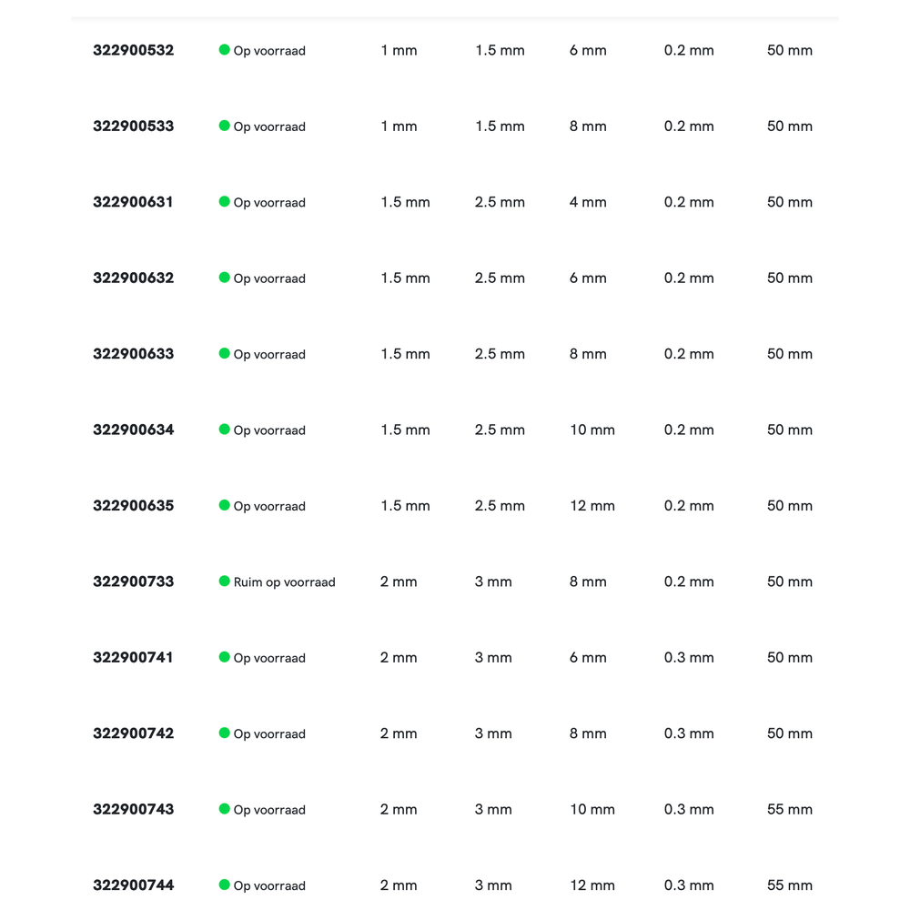Viewport: 910px width, 910px height.
Task: Click green stock indicator in row 322900633
Action: (x=224, y=354)
